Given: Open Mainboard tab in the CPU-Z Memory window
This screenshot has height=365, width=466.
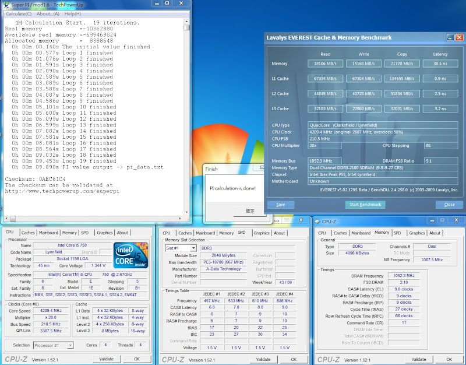Looking at the screenshot, I should [x=361, y=233].
